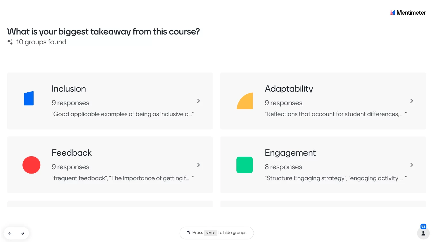This screenshot has width=433, height=242.
Task: Expand the Feedback group chevron
Action: click(x=198, y=165)
